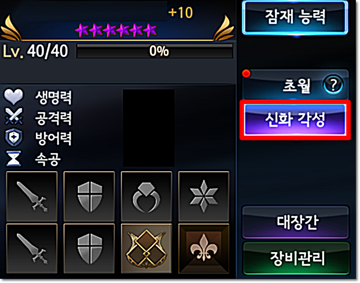Click the crossed swords 공격력 icon
The height and width of the screenshot is (283, 360).
pos(14,116)
